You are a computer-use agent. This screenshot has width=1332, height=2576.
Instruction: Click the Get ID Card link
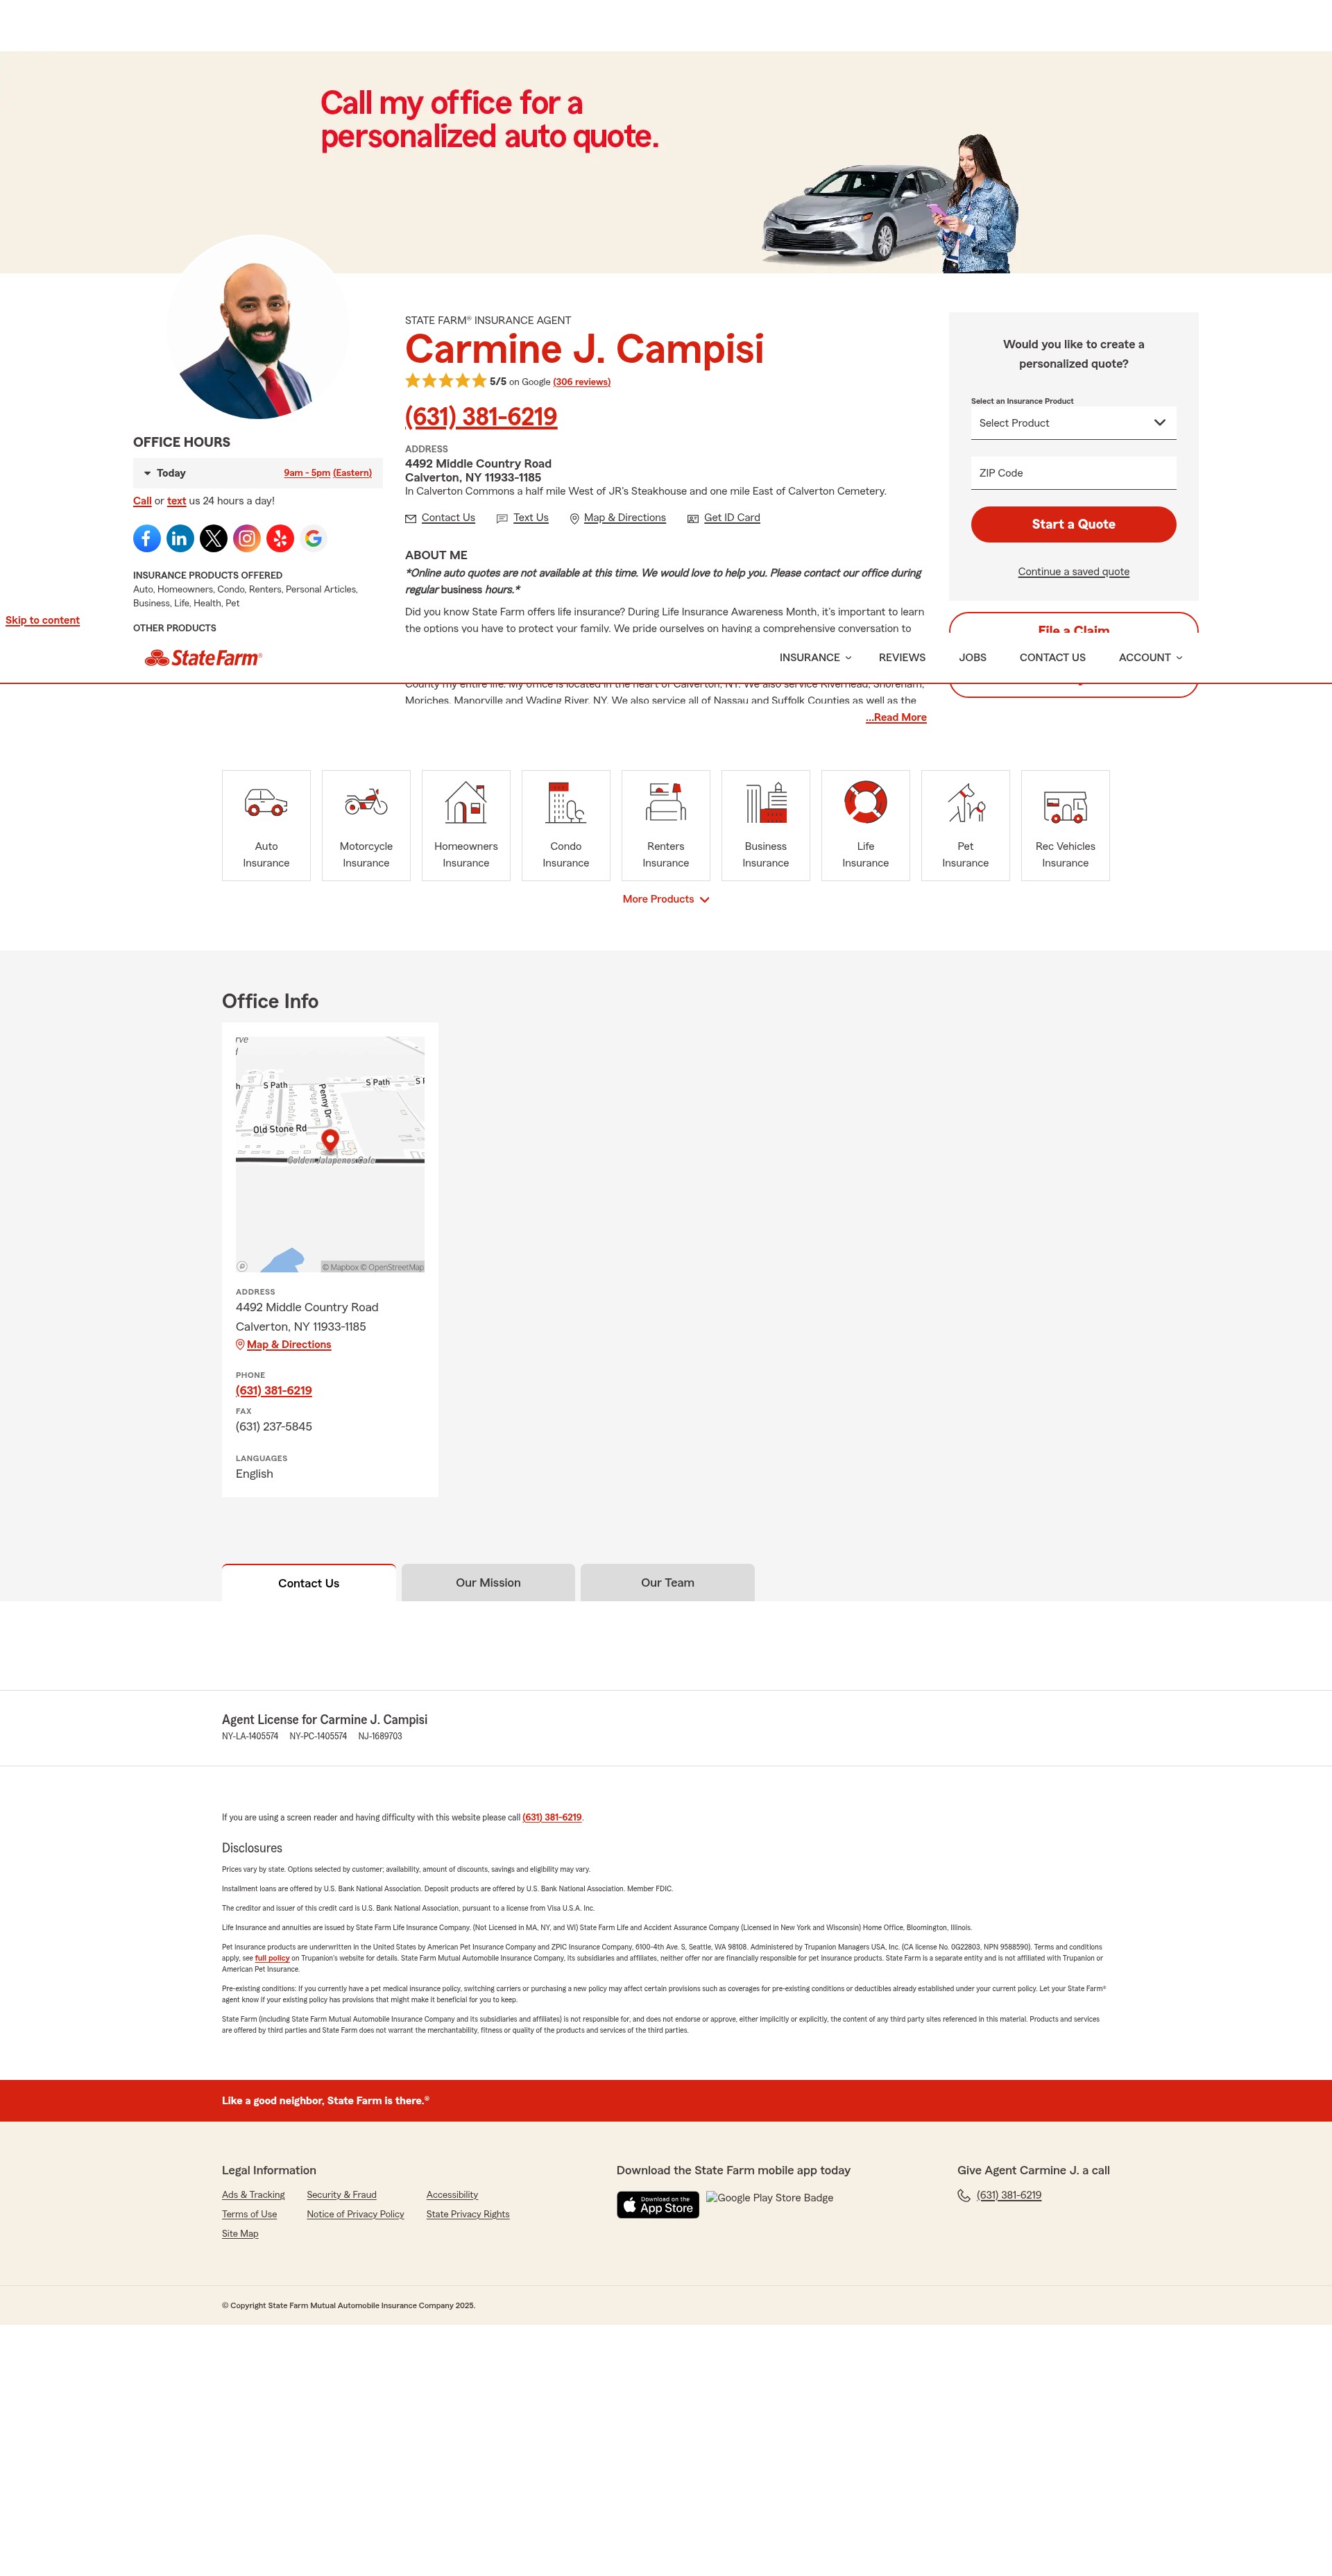[x=724, y=518]
